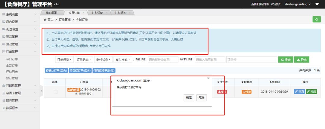Expand 配送设置 menu

[20, 29]
